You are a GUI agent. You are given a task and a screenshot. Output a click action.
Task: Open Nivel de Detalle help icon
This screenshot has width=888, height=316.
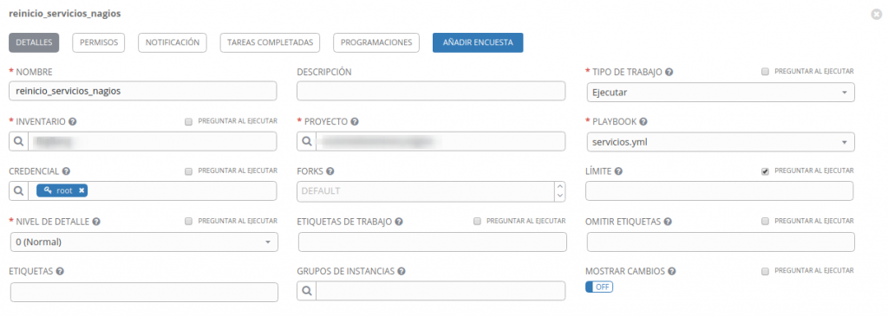(96, 222)
